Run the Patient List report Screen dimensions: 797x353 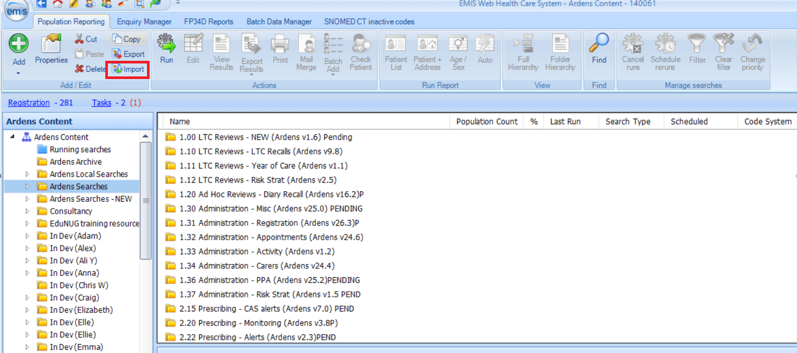[x=396, y=53]
